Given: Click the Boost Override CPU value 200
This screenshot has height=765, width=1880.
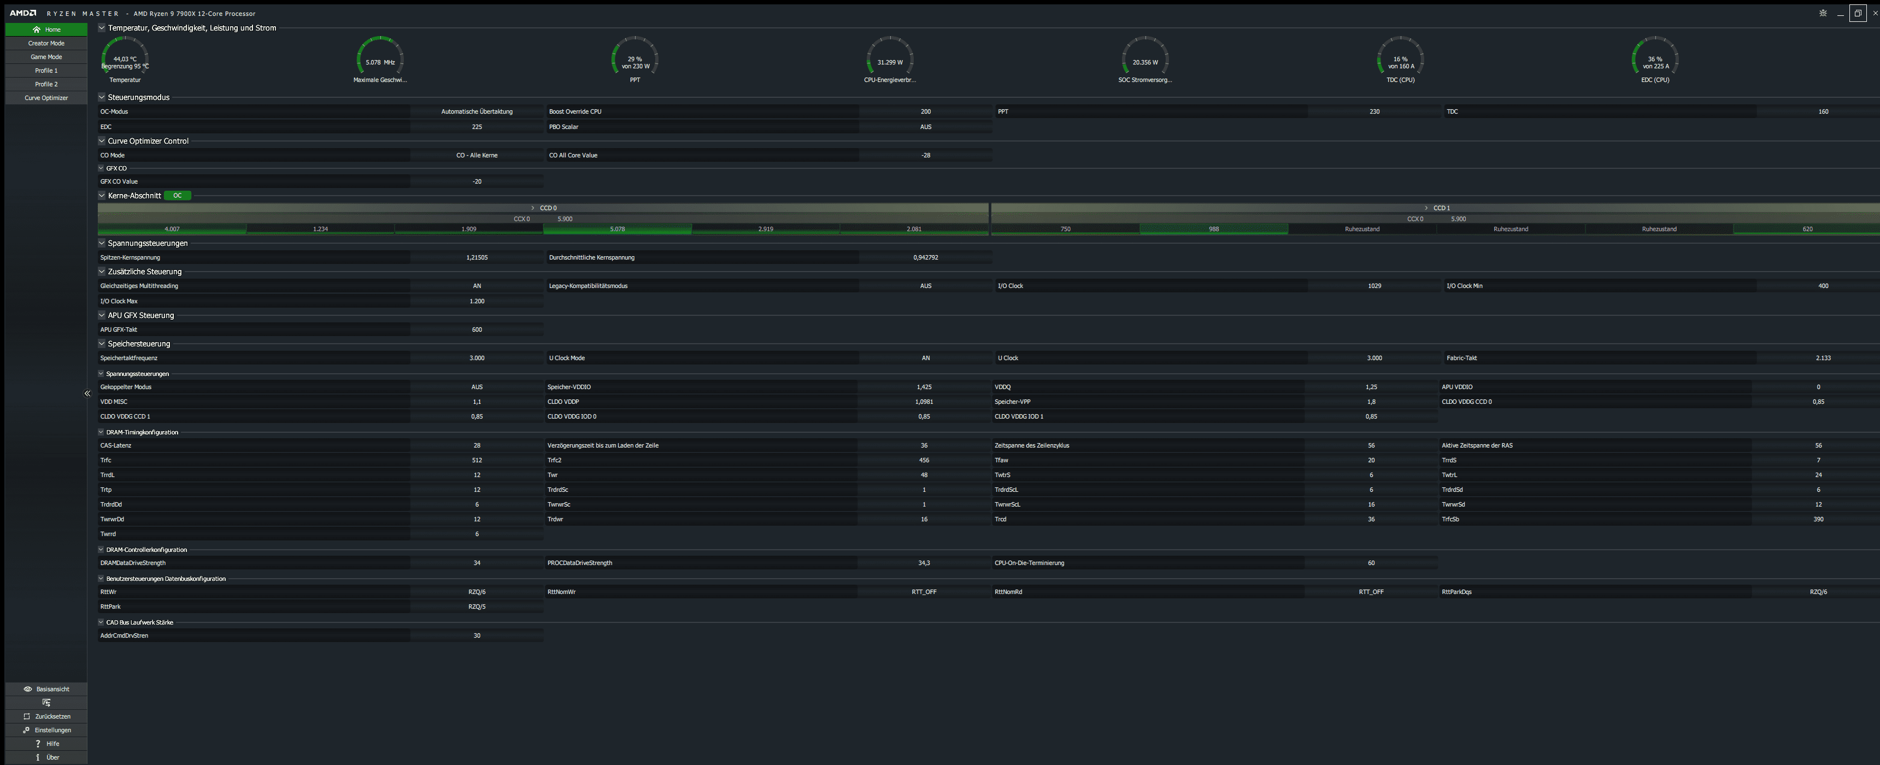Looking at the screenshot, I should point(925,111).
